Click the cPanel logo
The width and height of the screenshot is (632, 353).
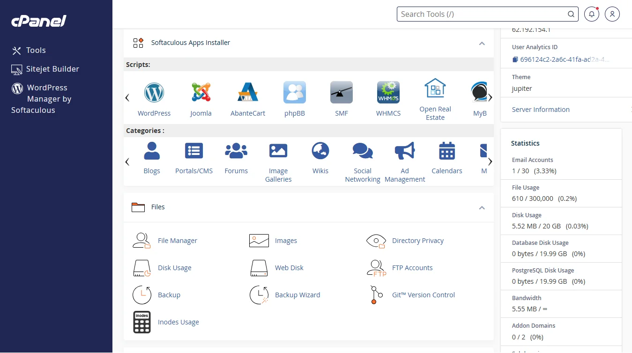click(x=39, y=21)
